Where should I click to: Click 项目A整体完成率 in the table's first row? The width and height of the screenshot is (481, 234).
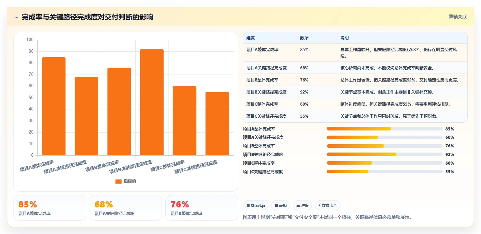pos(262,50)
